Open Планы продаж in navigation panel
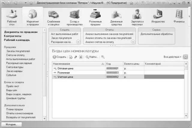Image resolution: width=192 pixels, height=128 pixels. click(x=15, y=109)
